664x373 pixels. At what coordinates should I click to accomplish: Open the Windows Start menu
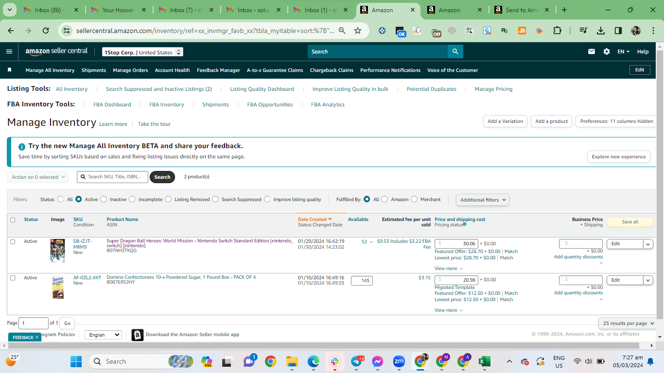pos(76,361)
